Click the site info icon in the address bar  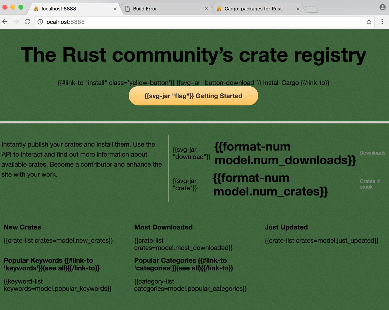pyautogui.click(x=40, y=22)
